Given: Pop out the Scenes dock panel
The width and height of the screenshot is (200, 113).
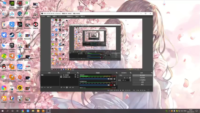Looking at the screenshot, I should pyautogui.click(x=58, y=73).
